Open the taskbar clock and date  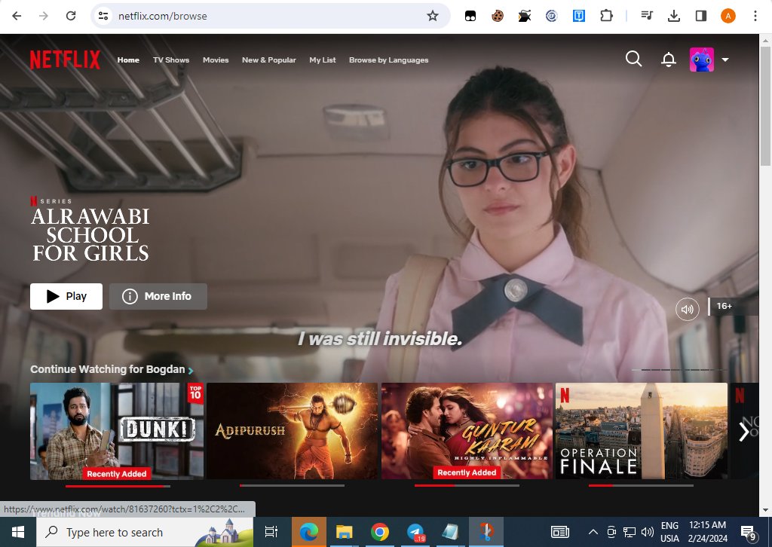pyautogui.click(x=707, y=532)
